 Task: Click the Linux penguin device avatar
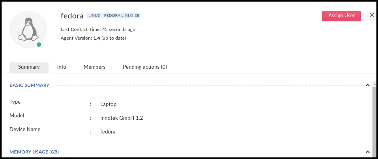(x=28, y=30)
